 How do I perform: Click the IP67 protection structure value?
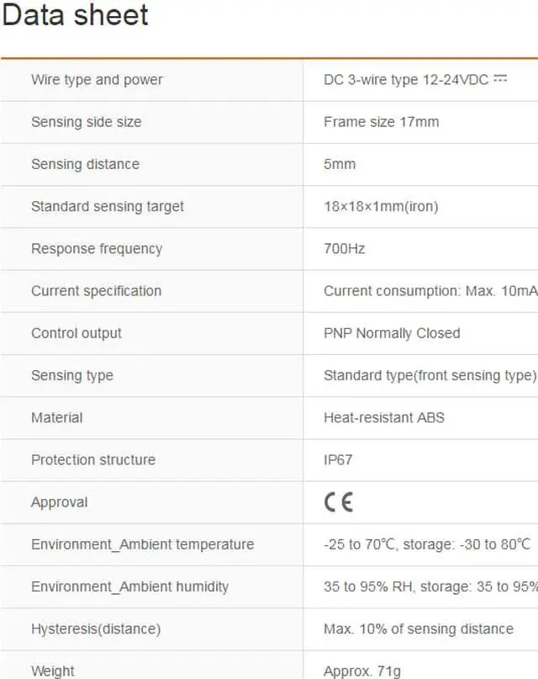(x=339, y=459)
